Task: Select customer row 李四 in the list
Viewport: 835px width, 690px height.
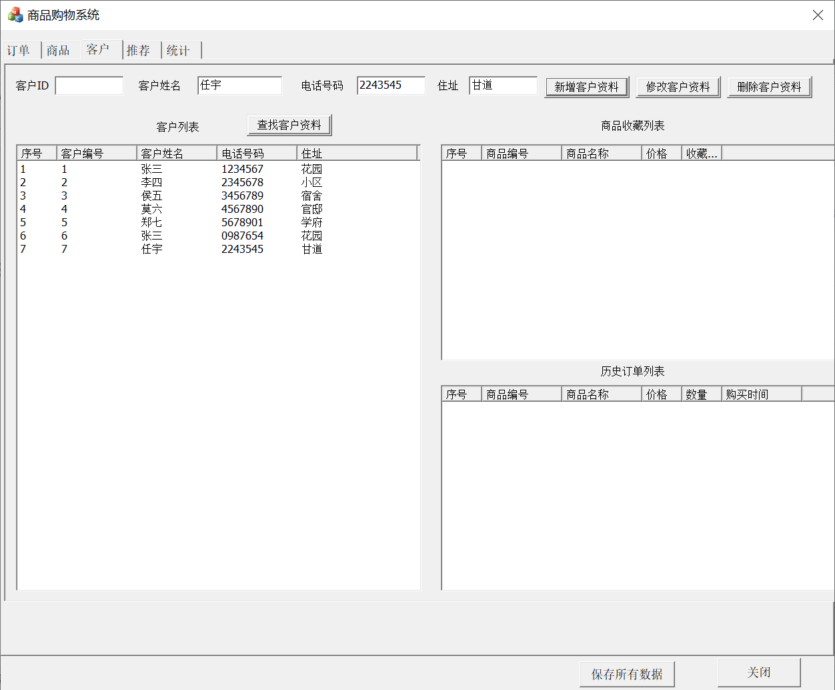Action: tap(151, 182)
